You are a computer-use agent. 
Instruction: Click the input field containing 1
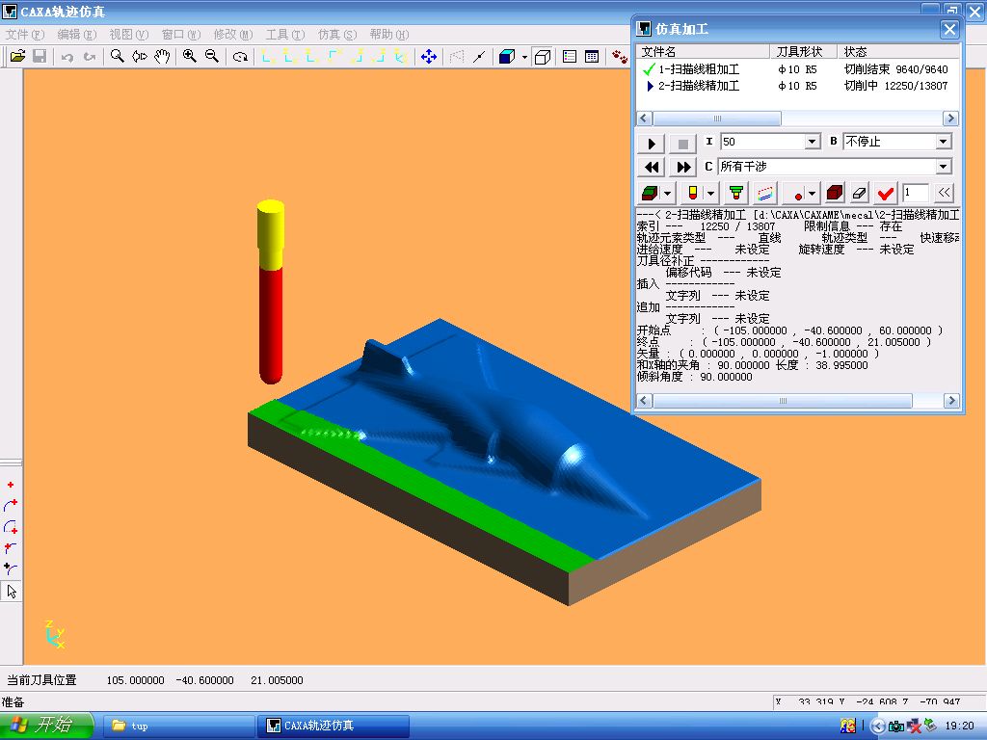tap(916, 193)
